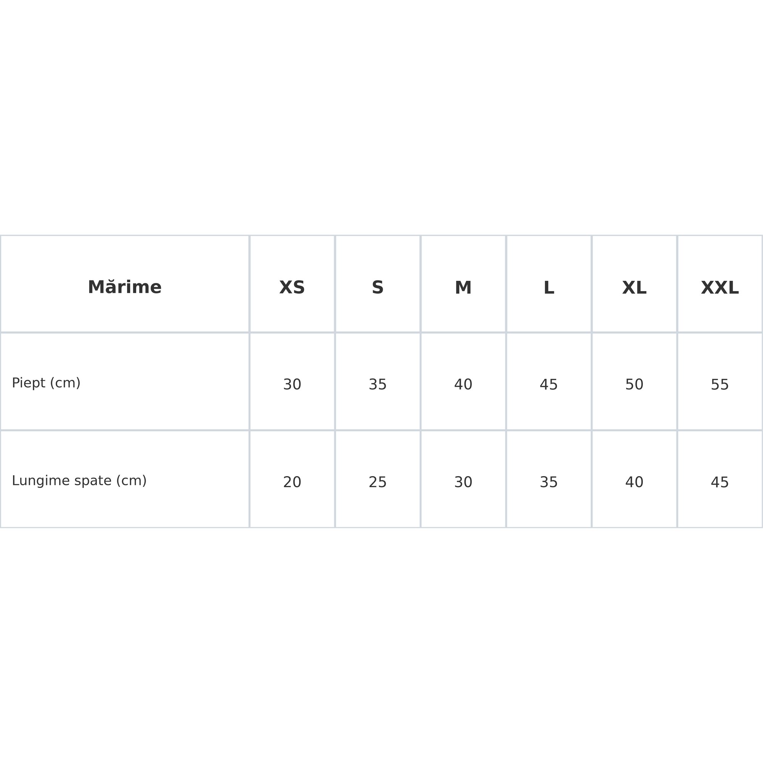Click Lungime spate value 30 under M

tap(463, 482)
